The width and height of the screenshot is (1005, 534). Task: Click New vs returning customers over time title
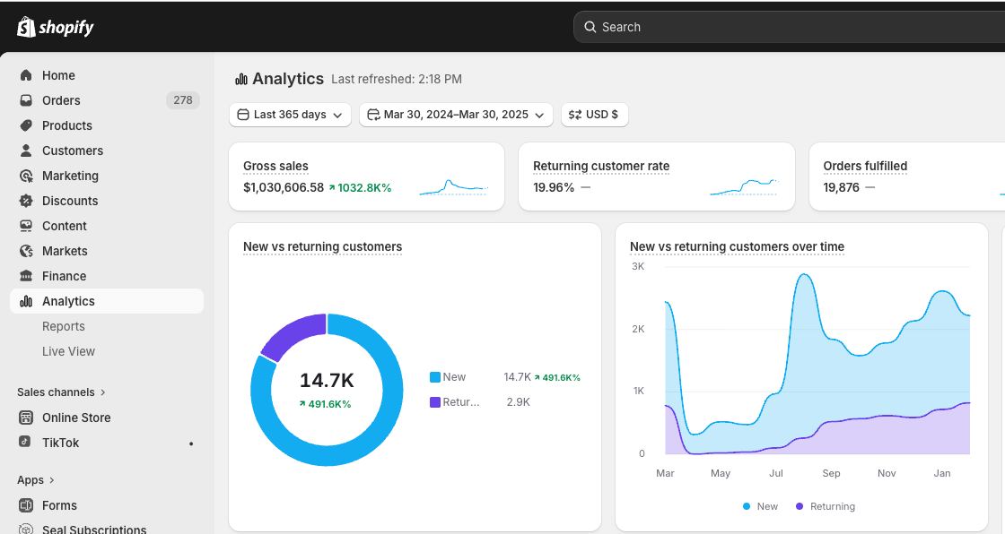[737, 246]
